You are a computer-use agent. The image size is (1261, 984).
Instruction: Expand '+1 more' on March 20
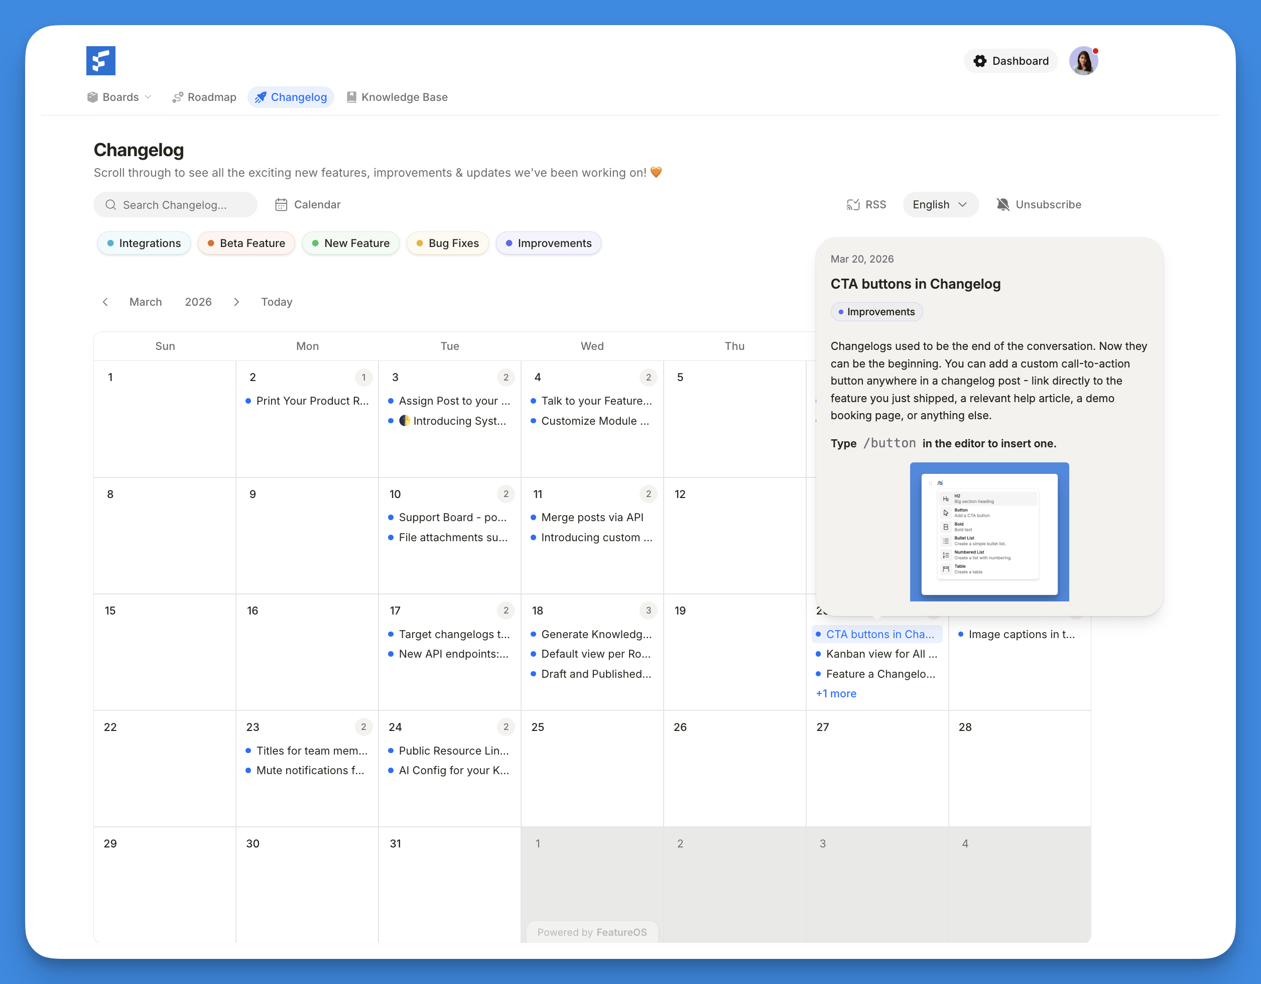[836, 693]
